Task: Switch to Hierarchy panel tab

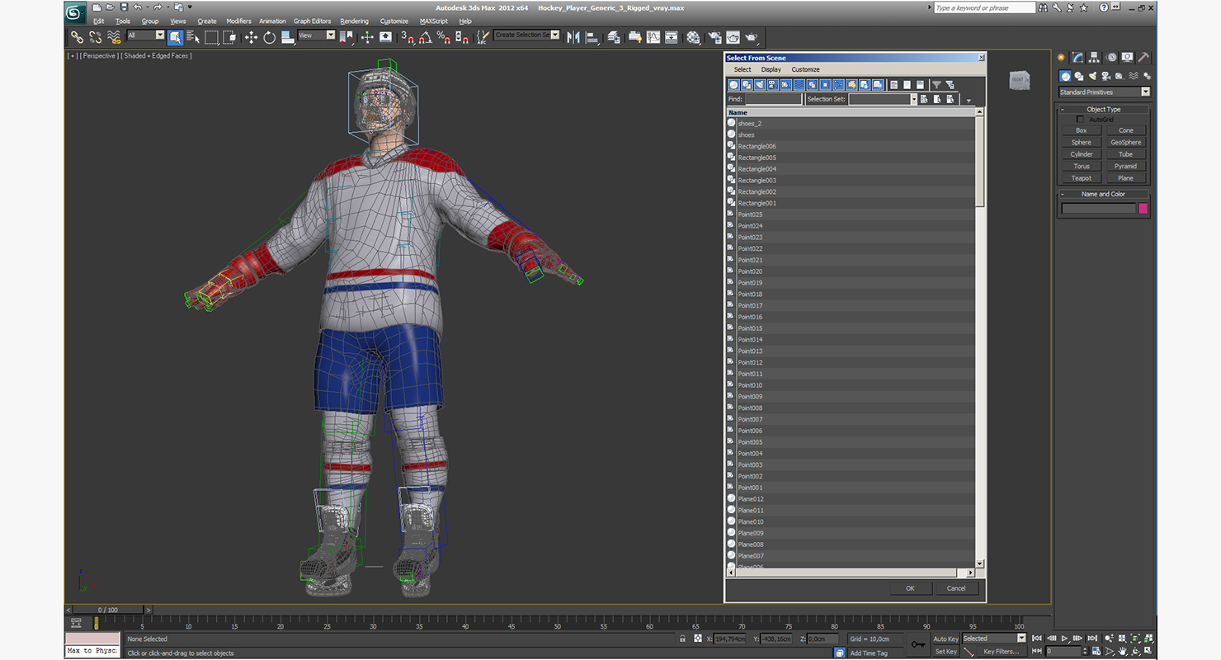Action: pos(1094,58)
